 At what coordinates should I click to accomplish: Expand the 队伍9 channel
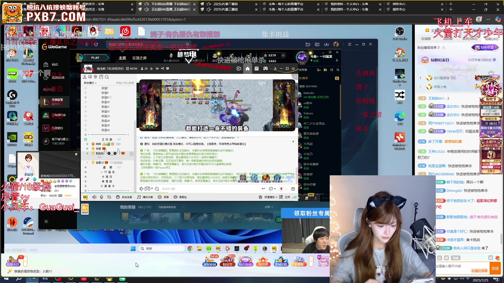86,97
